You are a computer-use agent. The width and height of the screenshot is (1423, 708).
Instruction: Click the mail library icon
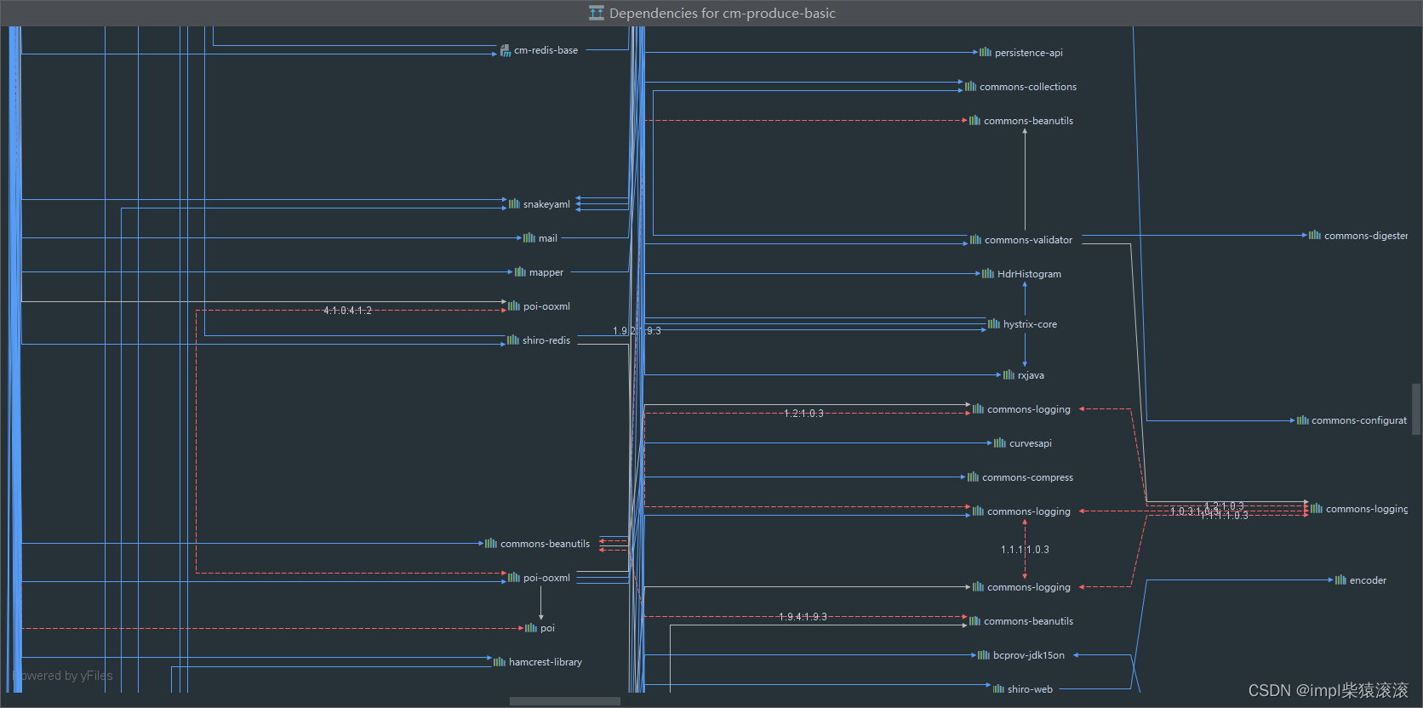[x=529, y=238]
